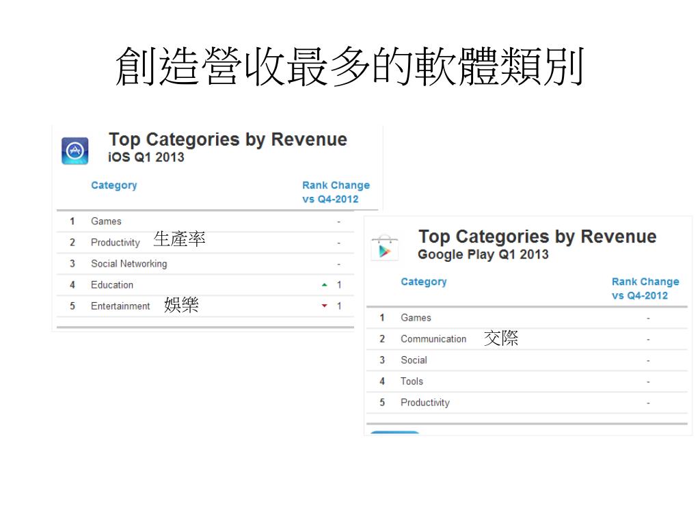Select 'Tools' in the Google Play table

(x=412, y=381)
